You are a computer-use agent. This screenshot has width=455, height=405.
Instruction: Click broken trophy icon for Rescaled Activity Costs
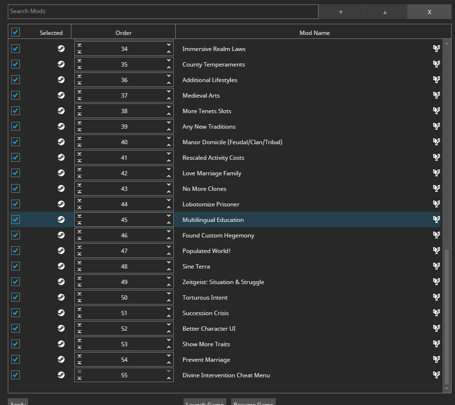pyautogui.click(x=436, y=157)
